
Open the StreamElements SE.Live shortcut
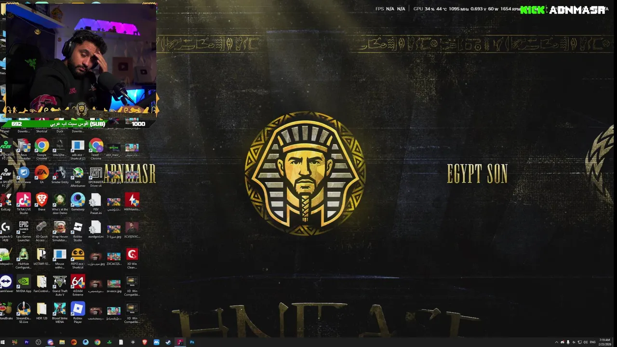[24, 312]
